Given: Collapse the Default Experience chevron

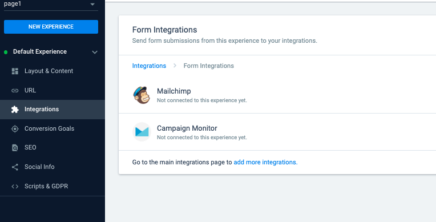Looking at the screenshot, I should tap(95, 52).
